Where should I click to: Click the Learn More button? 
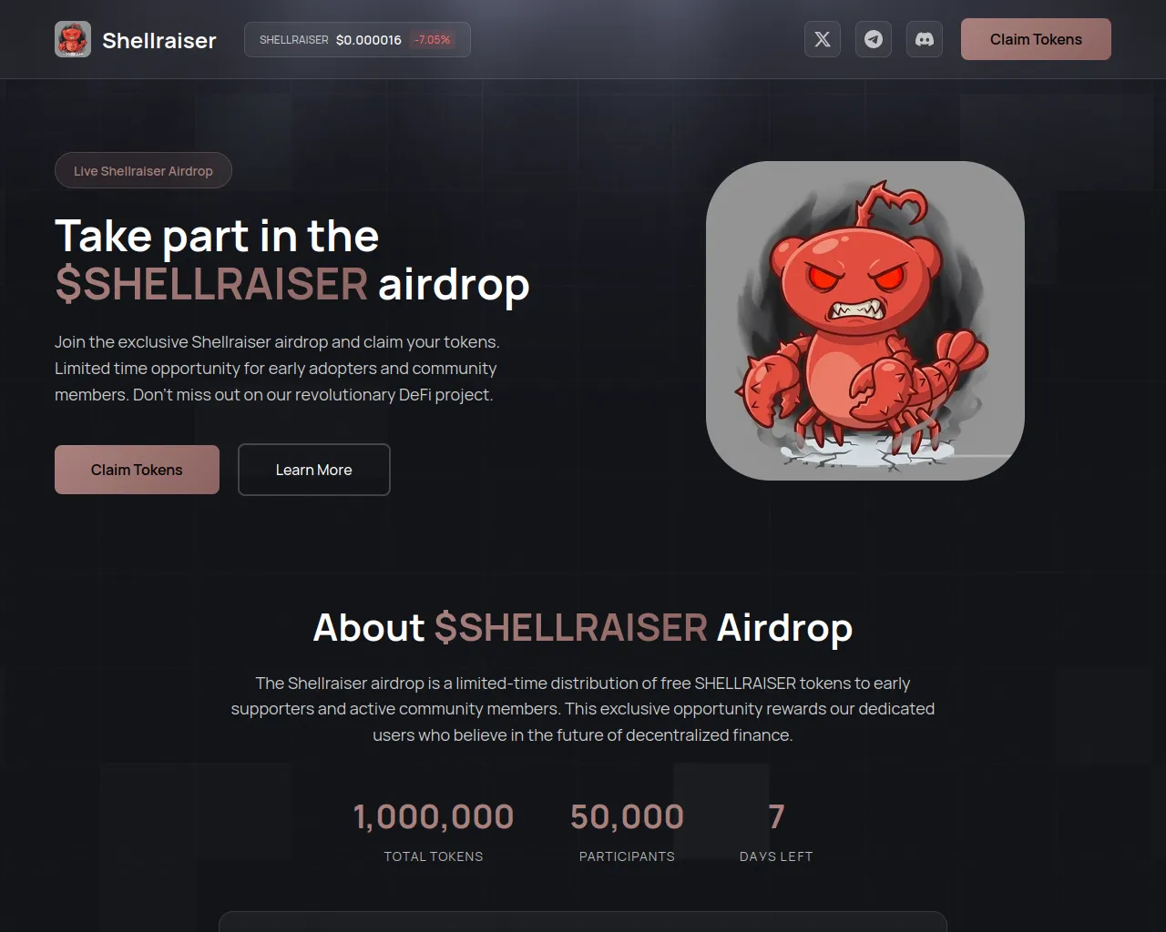314,470
